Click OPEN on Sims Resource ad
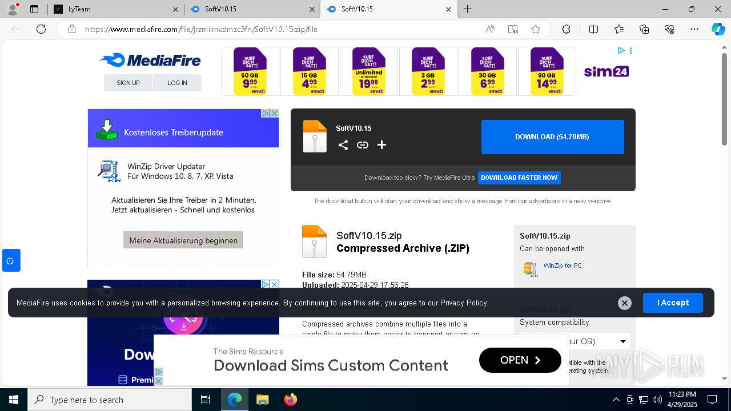Viewport: 731px width, 411px height. coord(520,360)
